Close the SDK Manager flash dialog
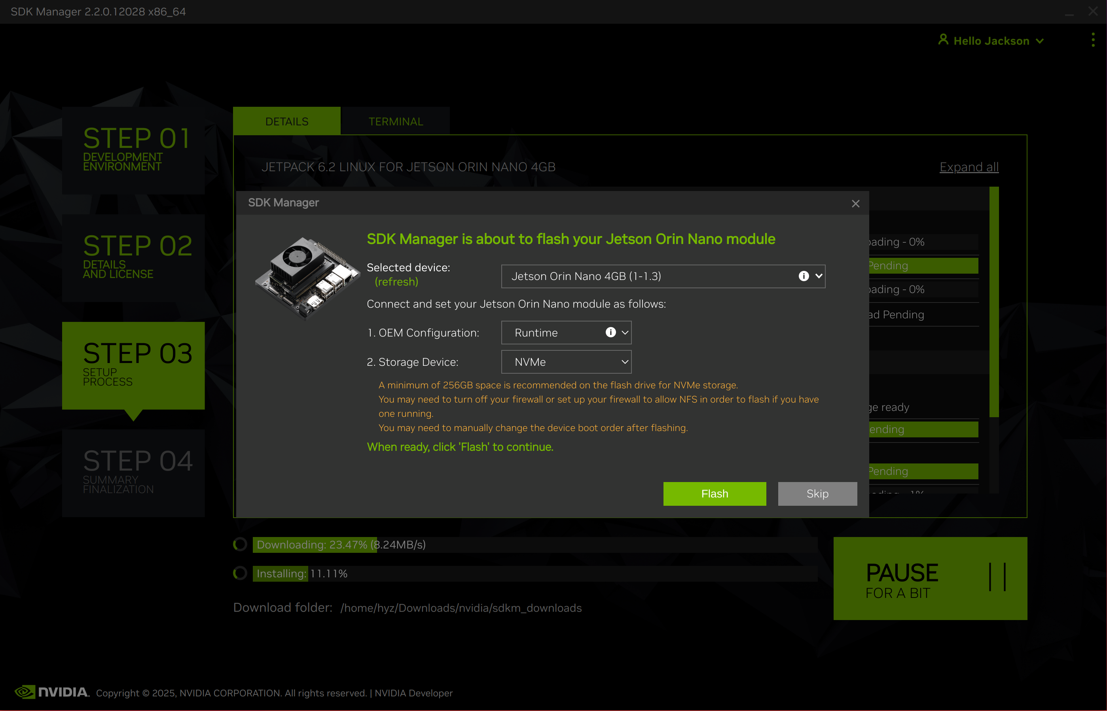This screenshot has height=711, width=1107. click(855, 204)
